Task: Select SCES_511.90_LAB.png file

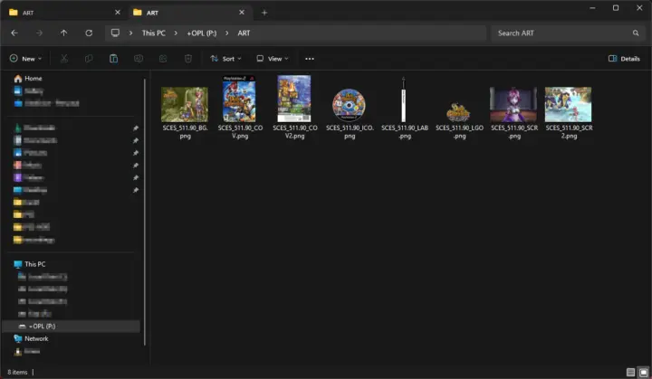Action: coord(404,108)
